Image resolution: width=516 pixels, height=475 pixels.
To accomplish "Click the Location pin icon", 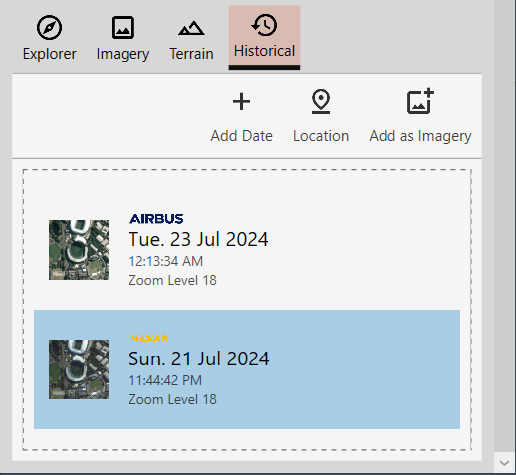I will [321, 101].
